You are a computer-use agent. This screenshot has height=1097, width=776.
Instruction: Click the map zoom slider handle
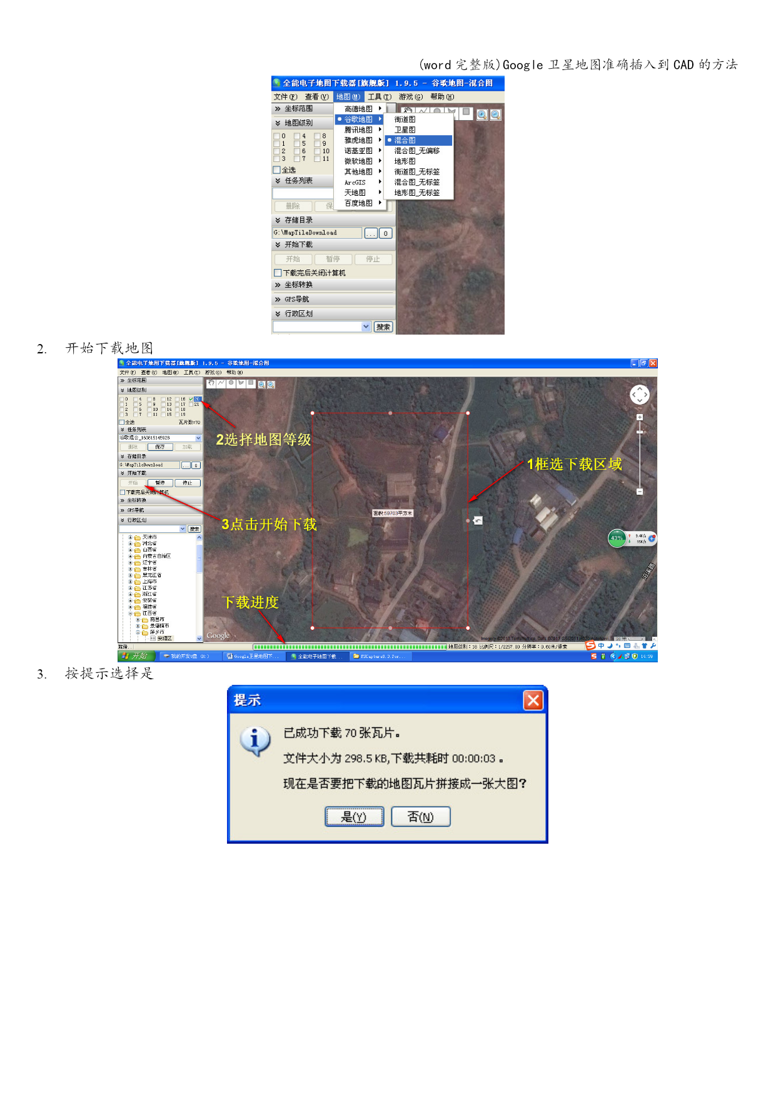640,432
